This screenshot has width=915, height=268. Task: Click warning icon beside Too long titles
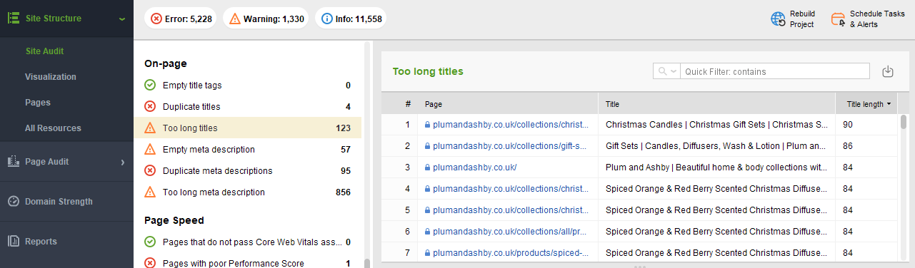(x=150, y=128)
